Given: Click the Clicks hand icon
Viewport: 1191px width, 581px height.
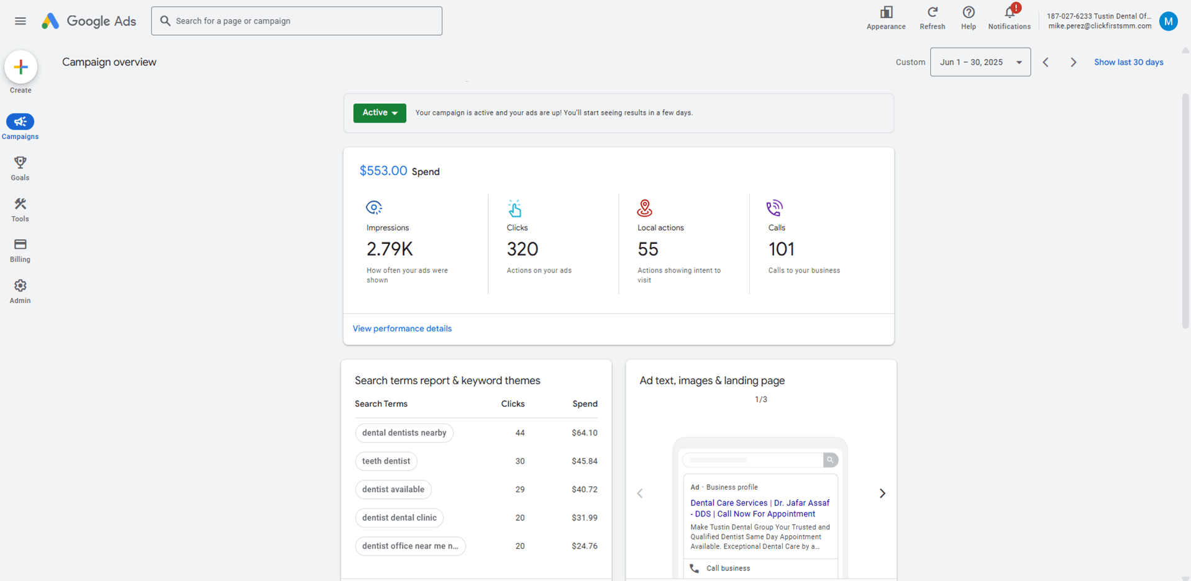Looking at the screenshot, I should 514,208.
